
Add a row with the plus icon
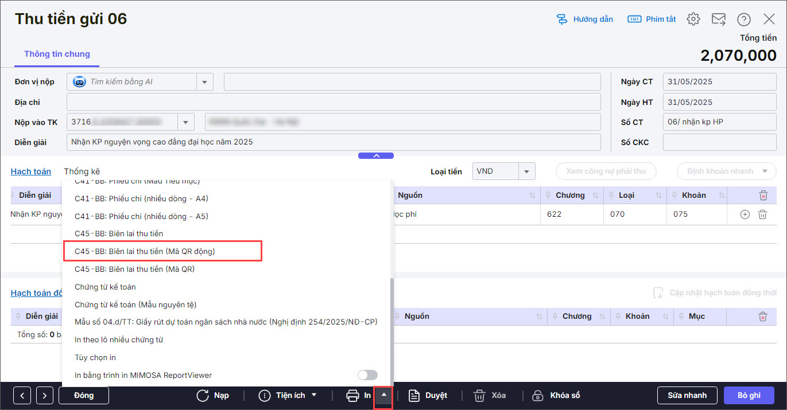pos(745,214)
